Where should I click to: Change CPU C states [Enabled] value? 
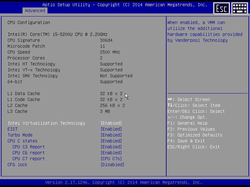[x=111, y=141]
